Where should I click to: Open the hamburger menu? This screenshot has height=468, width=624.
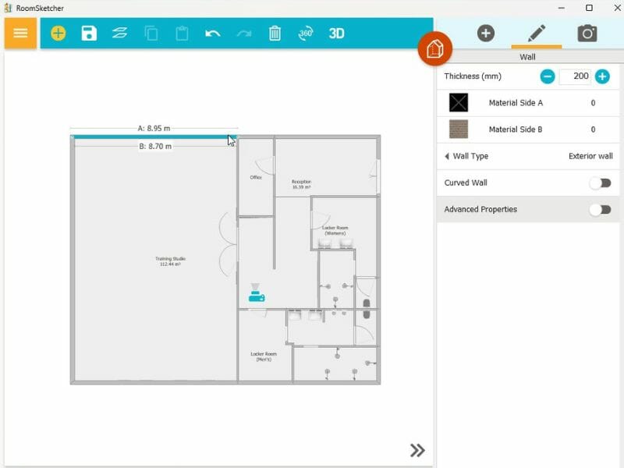tap(19, 34)
